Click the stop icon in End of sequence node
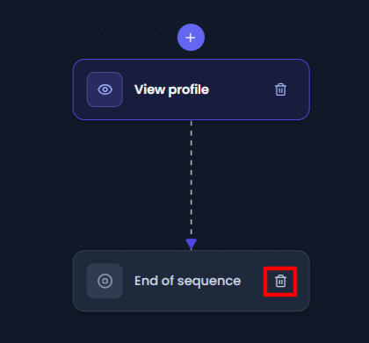The width and height of the screenshot is (369, 343). click(x=105, y=281)
